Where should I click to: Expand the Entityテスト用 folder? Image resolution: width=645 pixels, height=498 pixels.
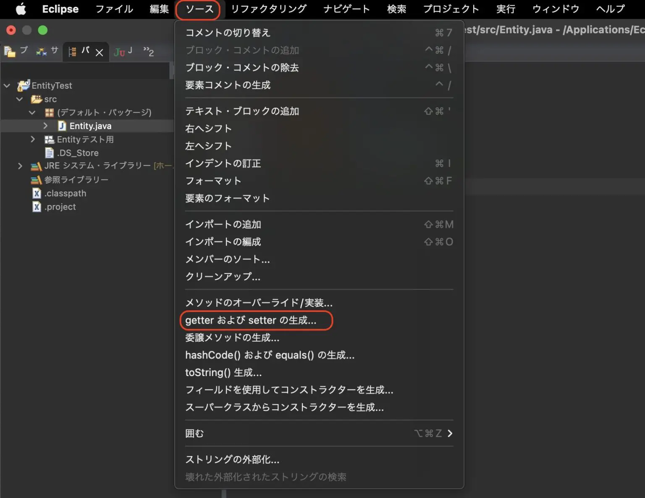point(33,139)
